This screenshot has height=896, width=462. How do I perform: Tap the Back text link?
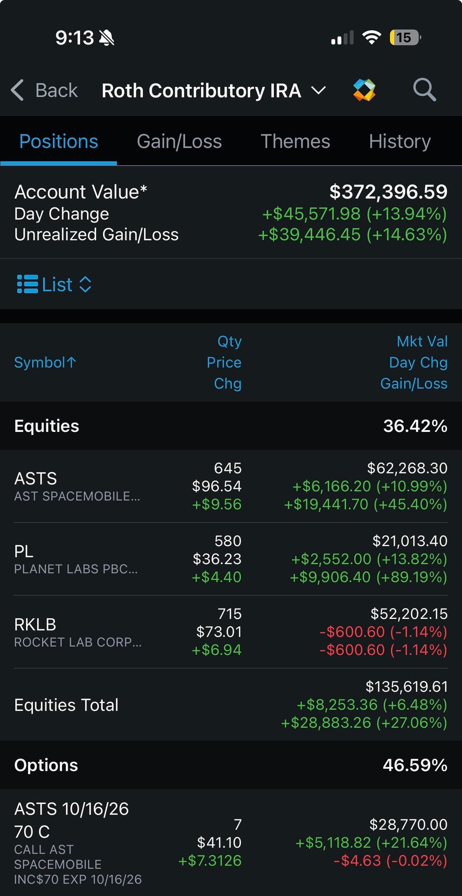click(x=56, y=90)
